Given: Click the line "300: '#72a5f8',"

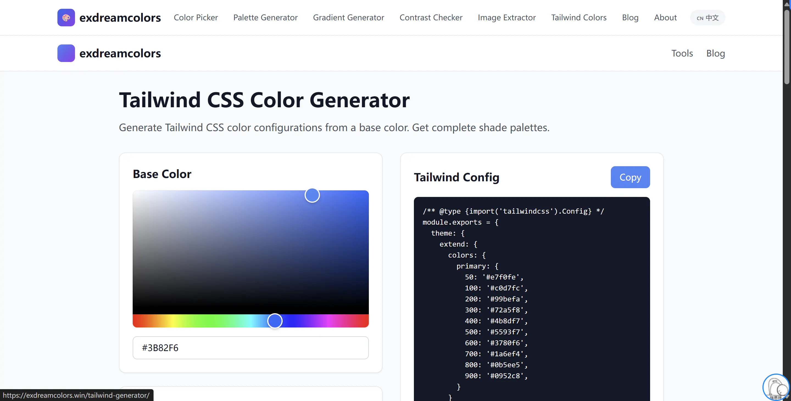Looking at the screenshot, I should pos(496,310).
